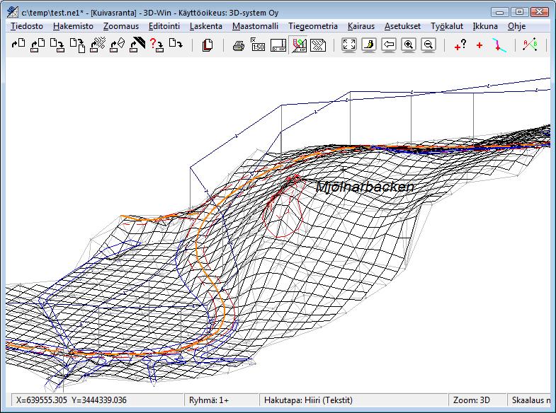
Task: Open the Työkalut menu
Action: pyautogui.click(x=447, y=26)
